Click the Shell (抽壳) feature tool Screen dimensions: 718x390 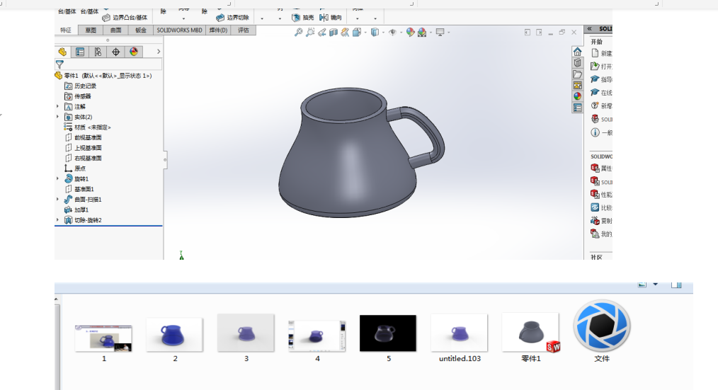303,18
